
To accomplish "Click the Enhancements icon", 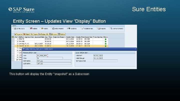I will click(111, 28).
